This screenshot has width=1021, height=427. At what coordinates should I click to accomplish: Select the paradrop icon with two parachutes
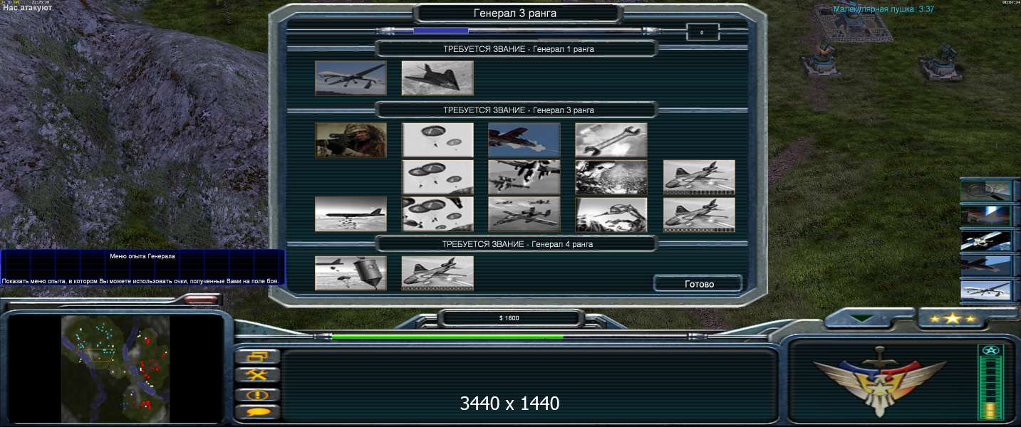click(437, 140)
